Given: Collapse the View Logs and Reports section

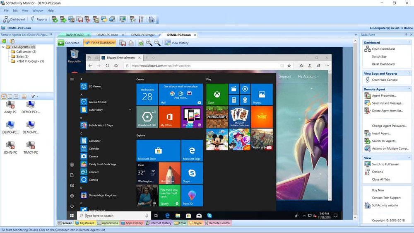Looking at the screenshot, I should [x=409, y=73].
